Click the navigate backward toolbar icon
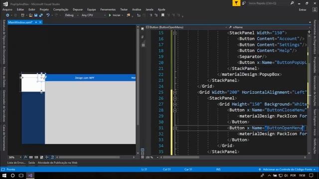The image size is (319, 179). click(x=7, y=15)
